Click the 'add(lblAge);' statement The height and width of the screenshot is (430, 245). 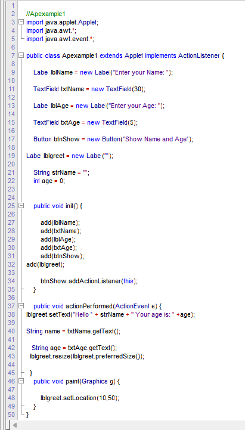pos(58,239)
